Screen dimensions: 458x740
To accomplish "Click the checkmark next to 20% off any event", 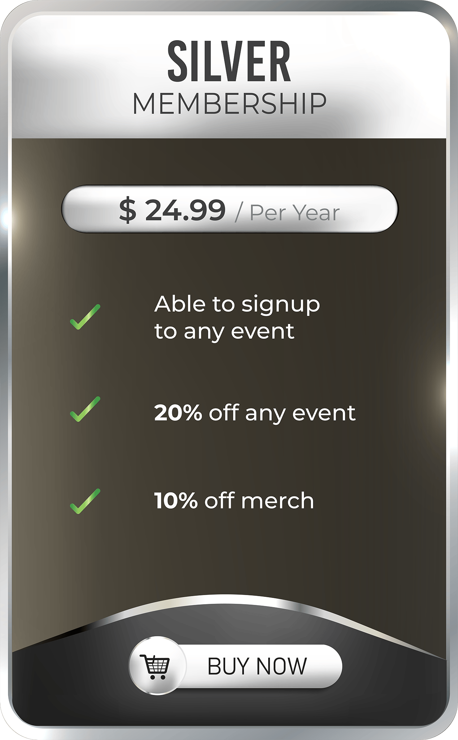I will [x=85, y=409].
